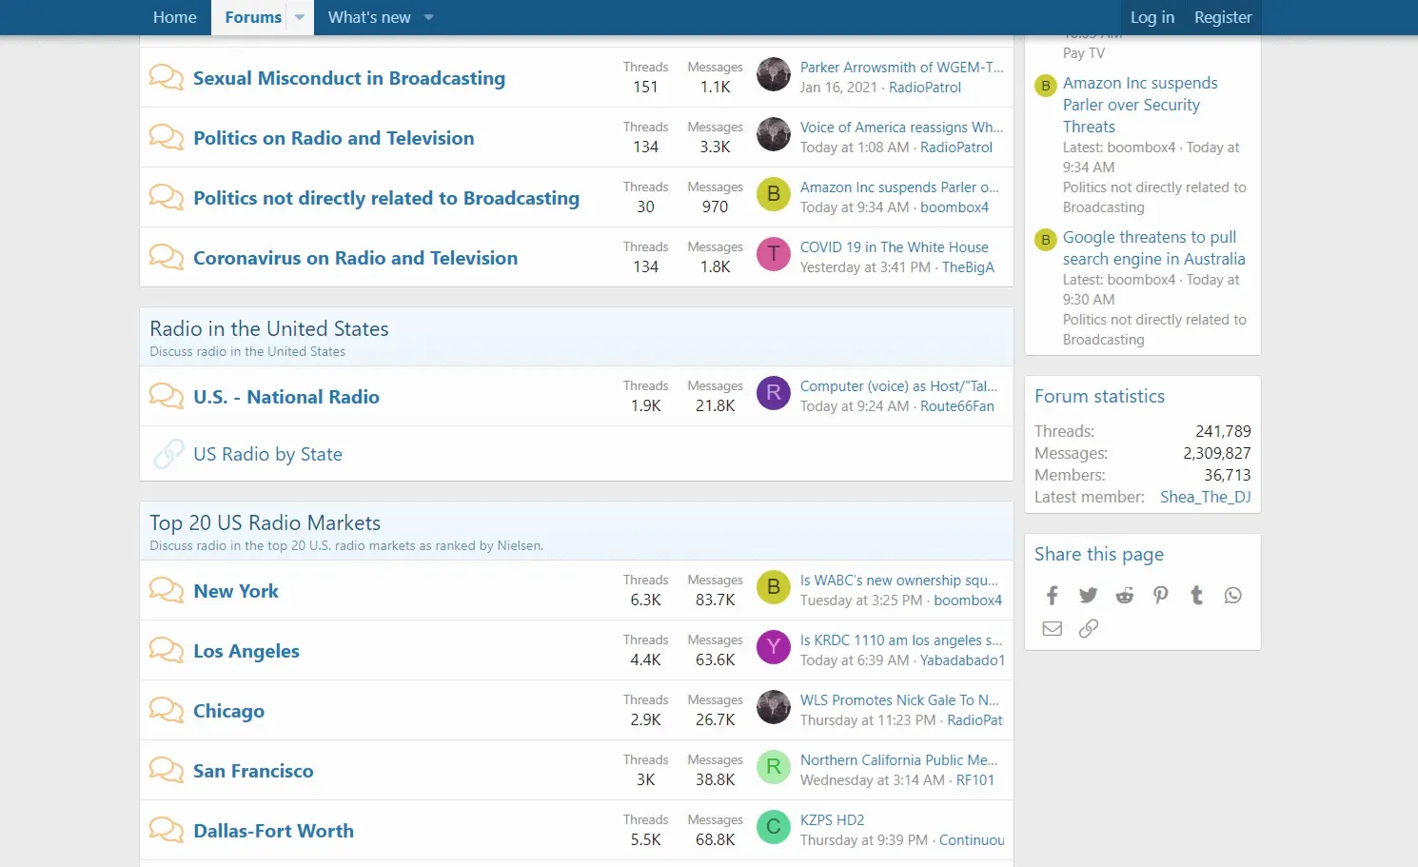The height and width of the screenshot is (867, 1418).
Task: Click the link icon beside US Radio by State
Action: 167,453
